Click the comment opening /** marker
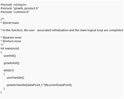The image size is (124, 99). 2,19
